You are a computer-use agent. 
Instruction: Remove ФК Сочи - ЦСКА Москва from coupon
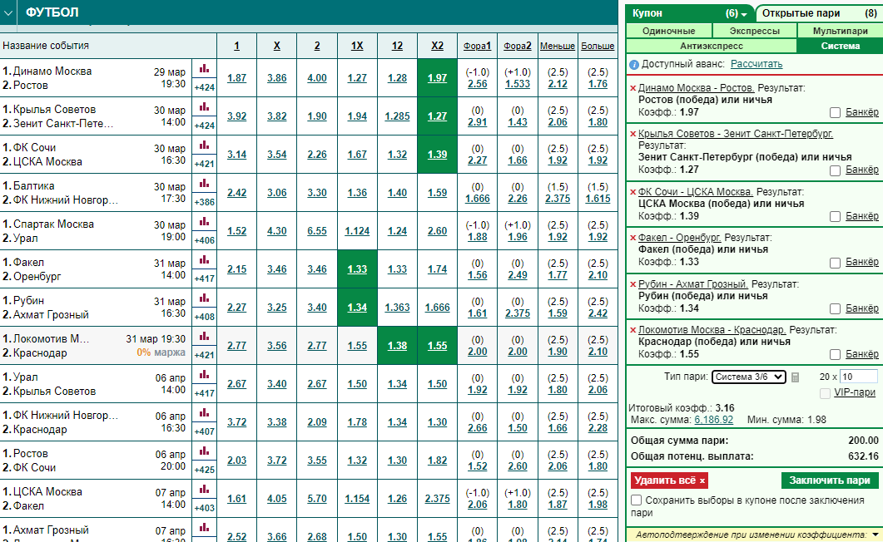point(633,192)
